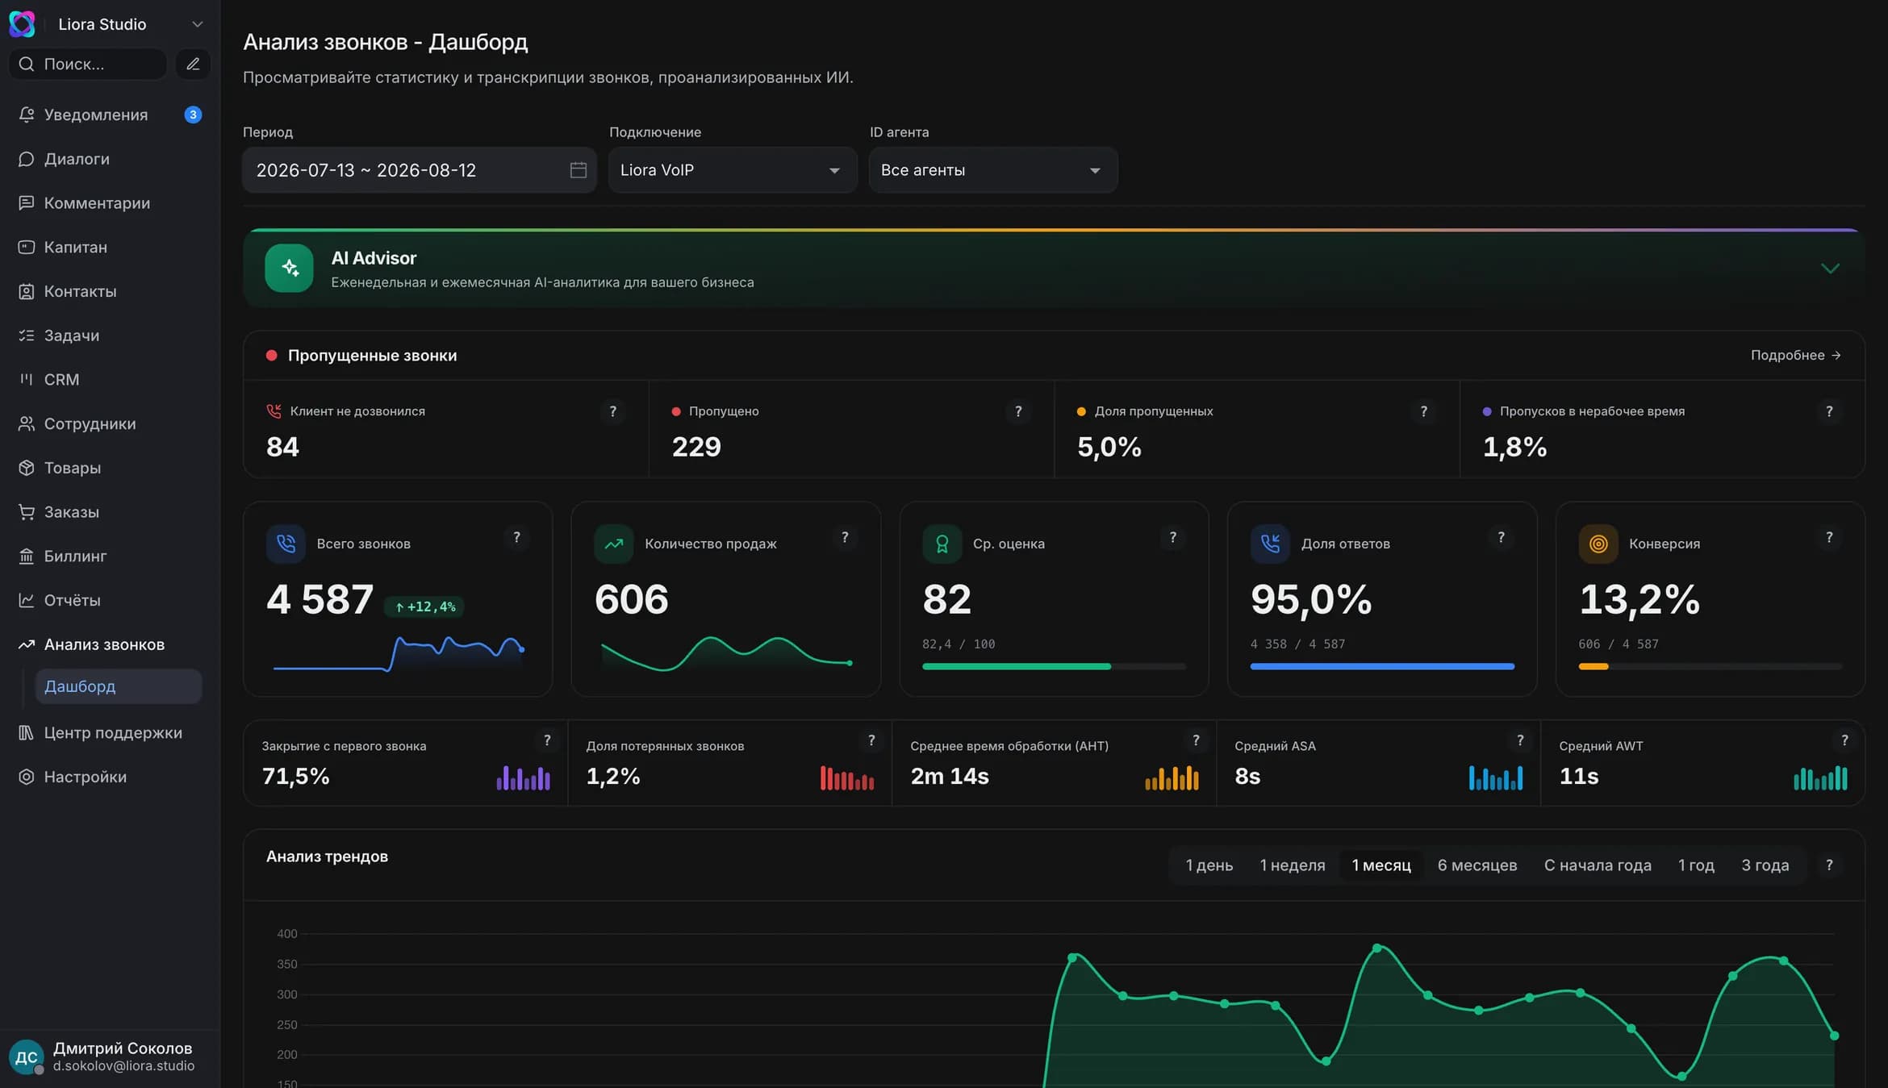Show help for Пропущено metric
The height and width of the screenshot is (1088, 1888).
click(1018, 411)
